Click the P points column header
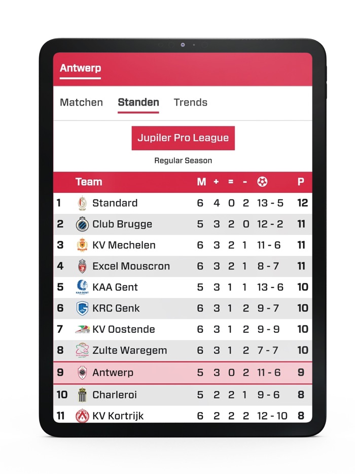Screen dimensions: 355x474 coord(301,182)
